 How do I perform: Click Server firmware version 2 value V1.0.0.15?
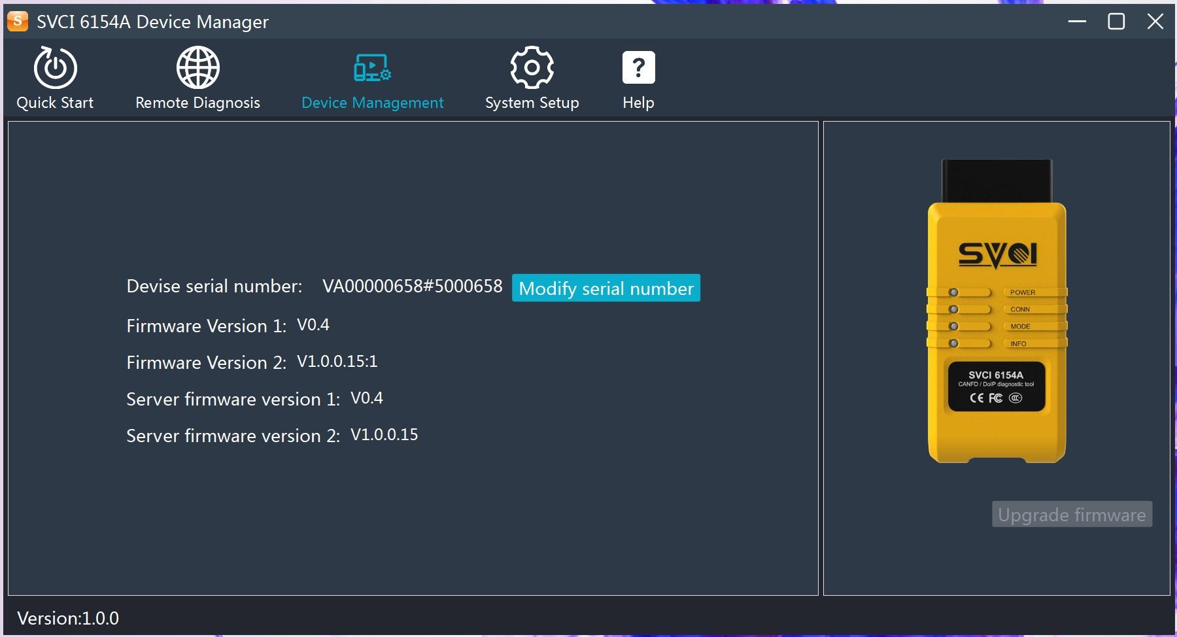[384, 435]
